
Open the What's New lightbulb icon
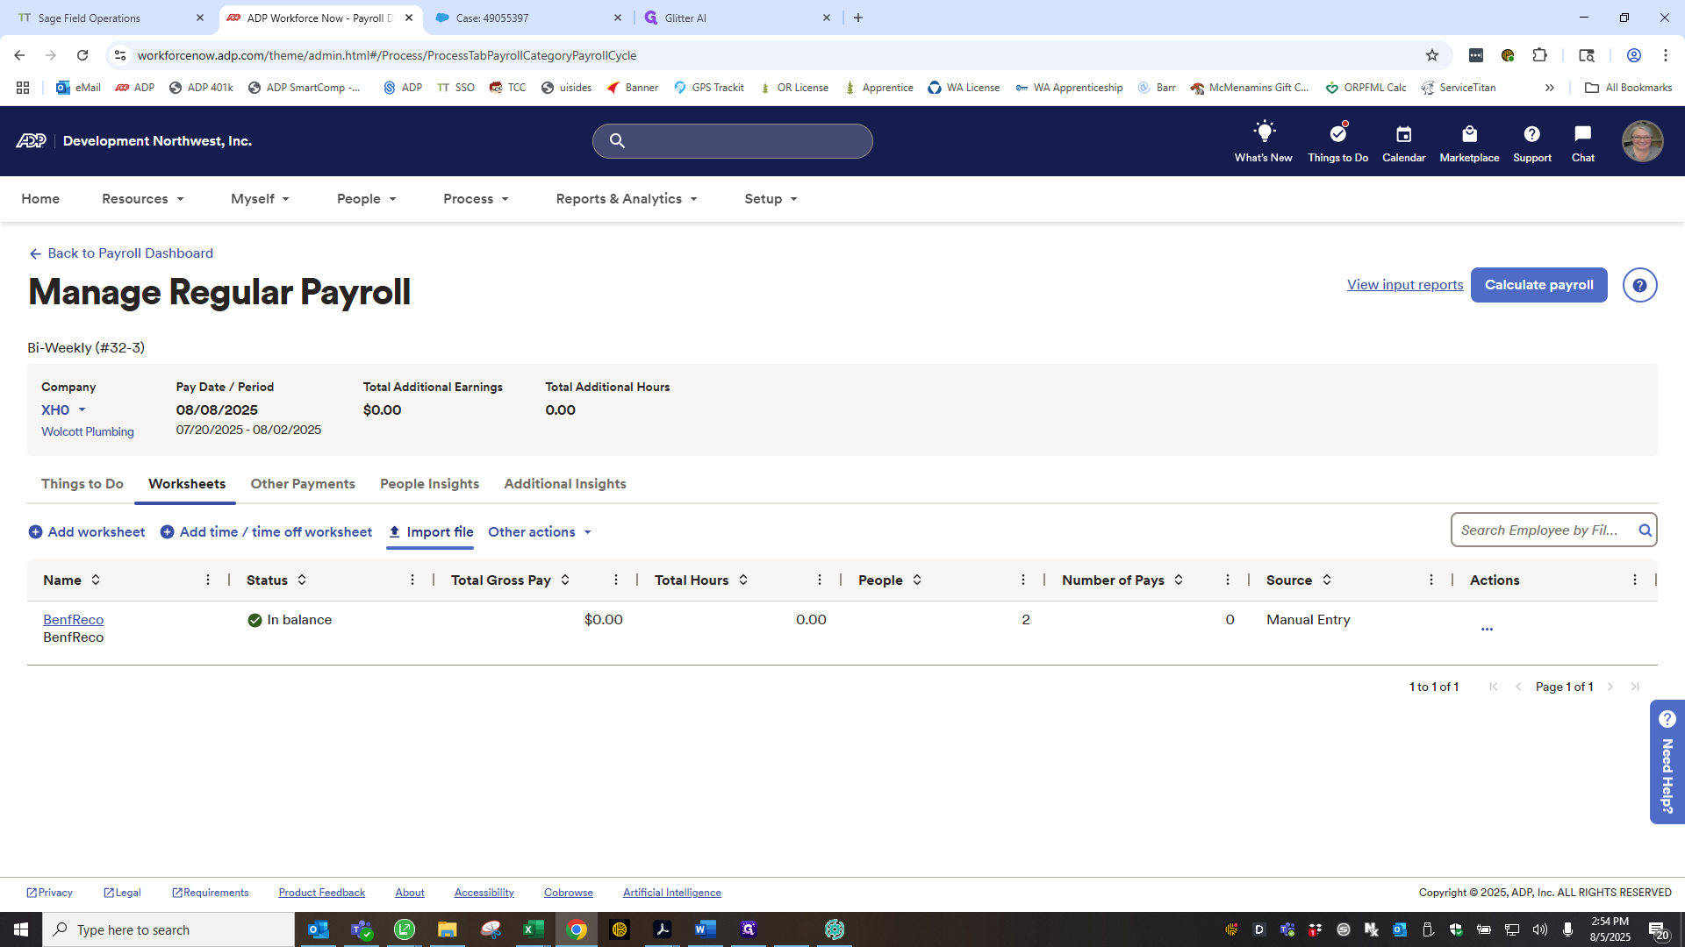[x=1264, y=132]
